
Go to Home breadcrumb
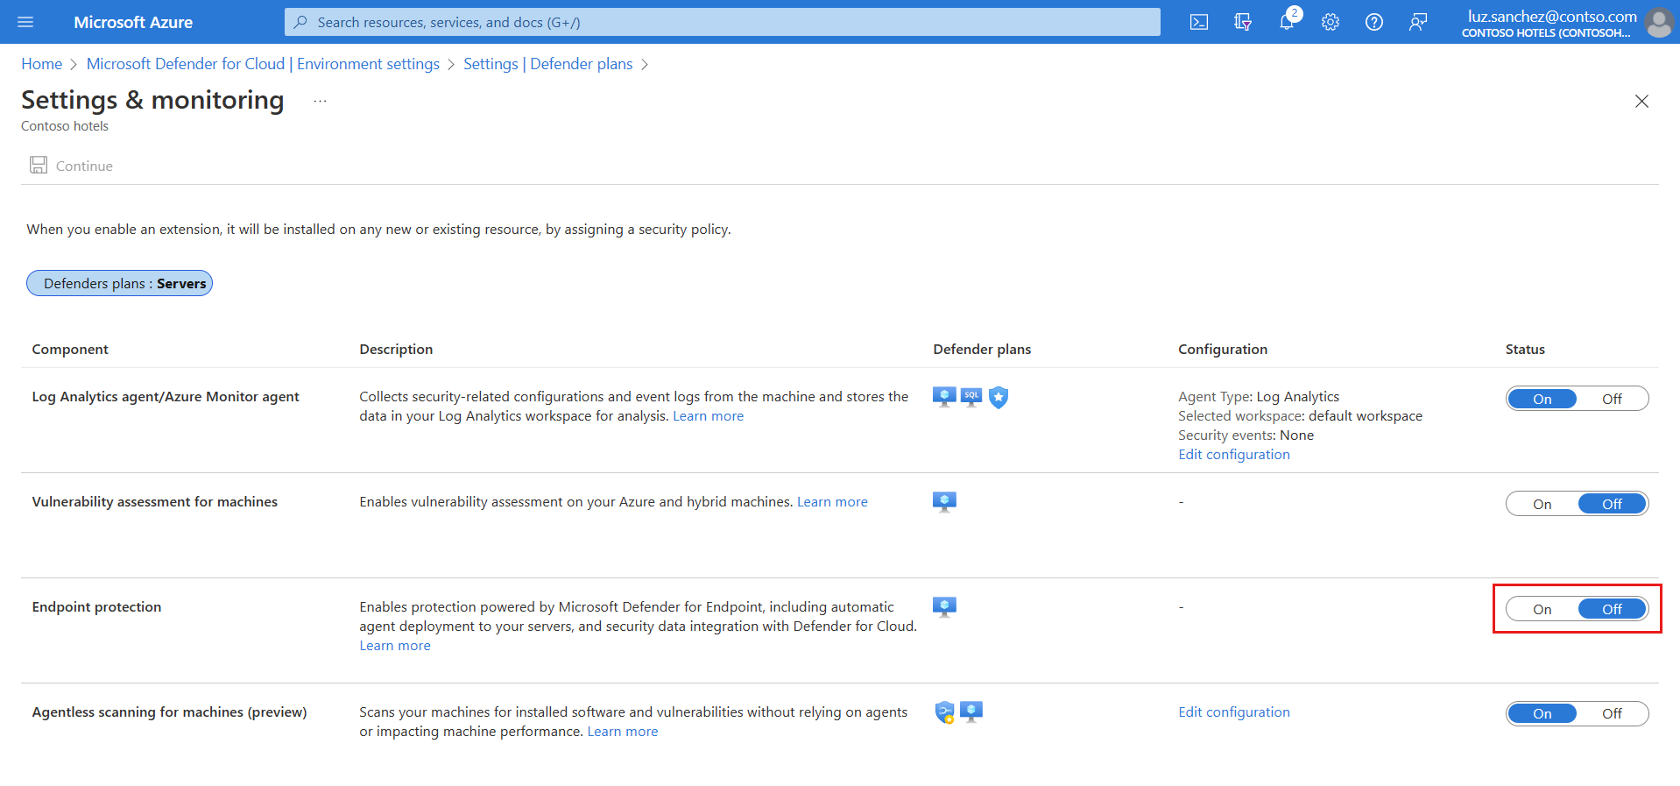[x=42, y=64]
